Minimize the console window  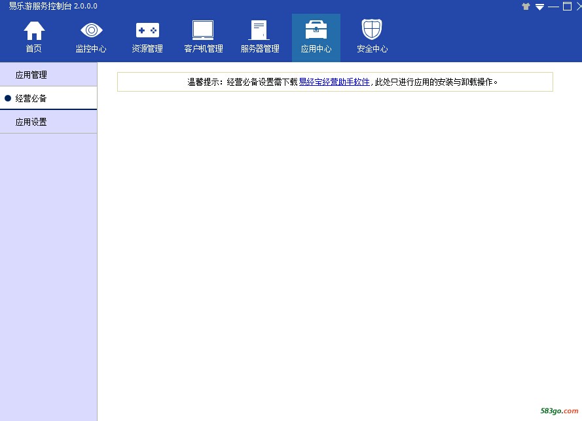553,7
